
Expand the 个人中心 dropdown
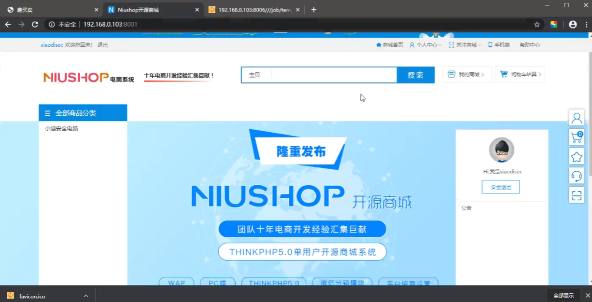(425, 45)
